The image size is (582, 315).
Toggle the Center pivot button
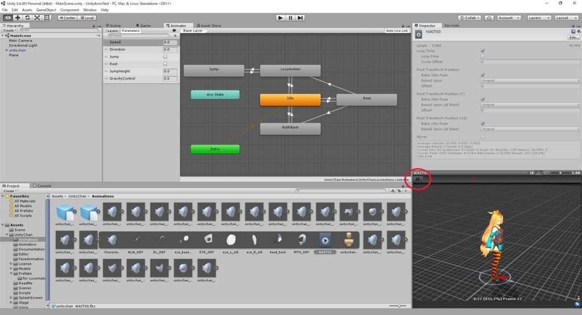tap(67, 18)
